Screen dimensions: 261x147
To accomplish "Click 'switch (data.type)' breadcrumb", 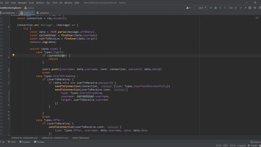I will click(81, 138).
